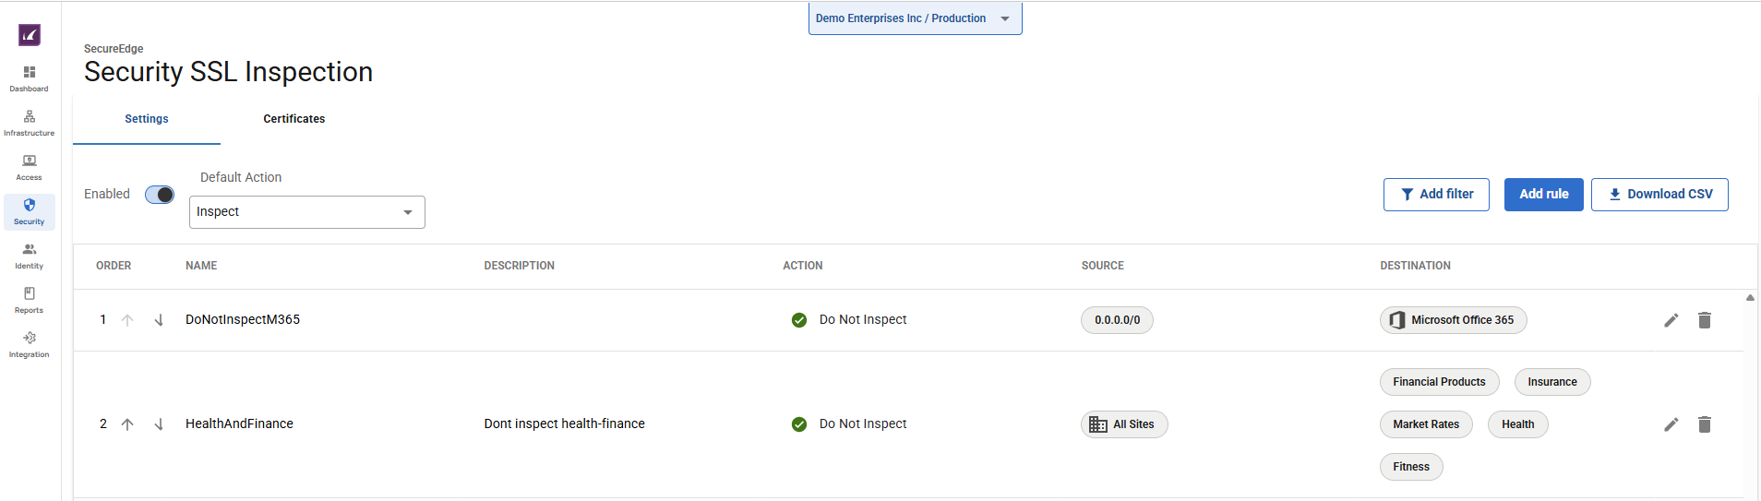Click the Microsoft Office 365 destination chip

click(1453, 320)
